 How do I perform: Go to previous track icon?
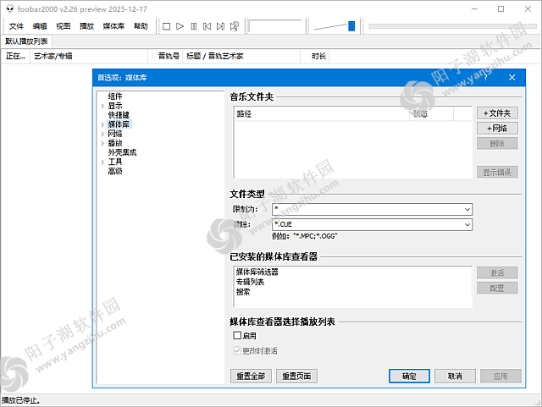coord(207,26)
